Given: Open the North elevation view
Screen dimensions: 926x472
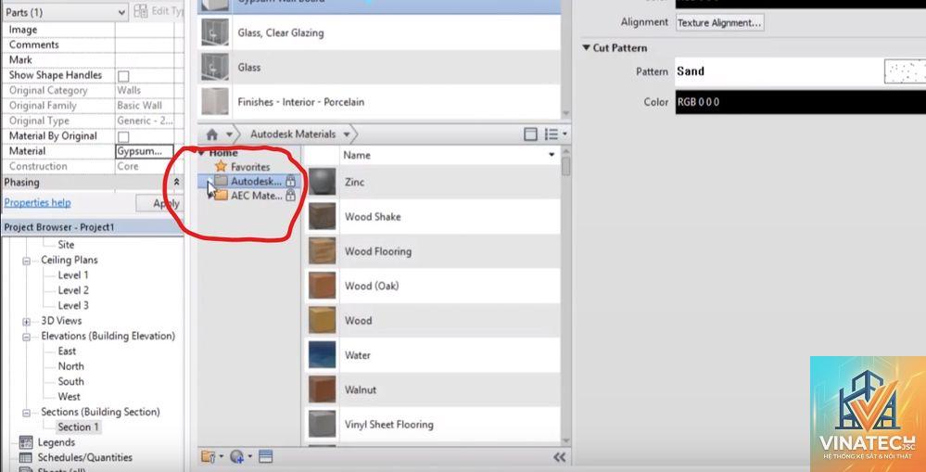Looking at the screenshot, I should (x=70, y=366).
